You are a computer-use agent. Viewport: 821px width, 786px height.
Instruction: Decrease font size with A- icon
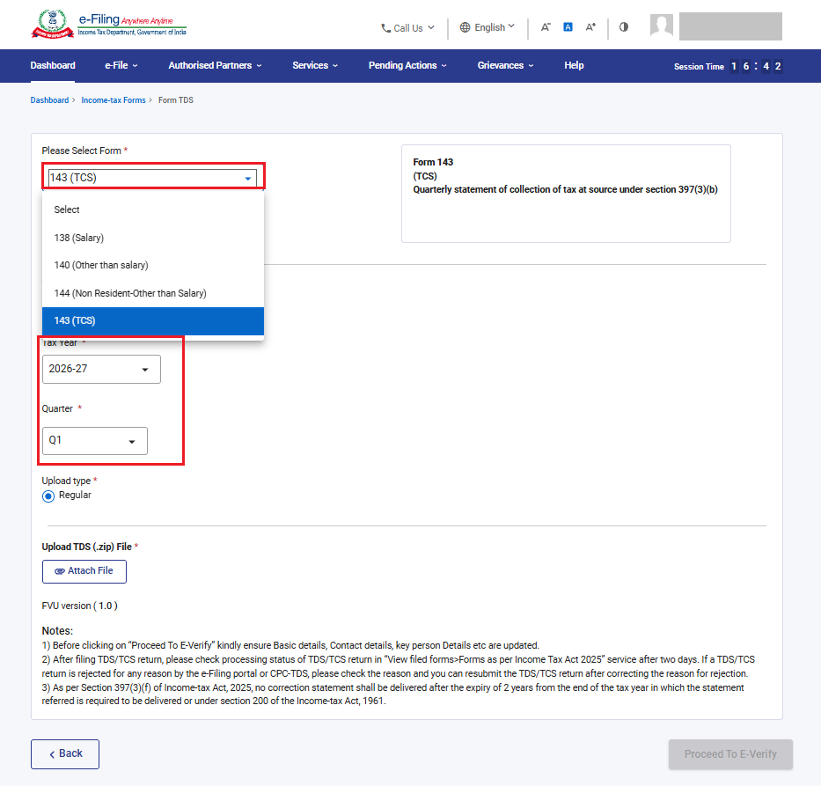[x=546, y=26]
